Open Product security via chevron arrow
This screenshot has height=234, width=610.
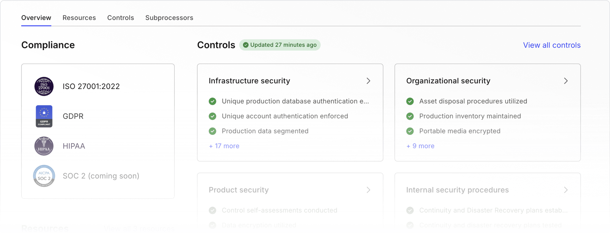(368, 190)
